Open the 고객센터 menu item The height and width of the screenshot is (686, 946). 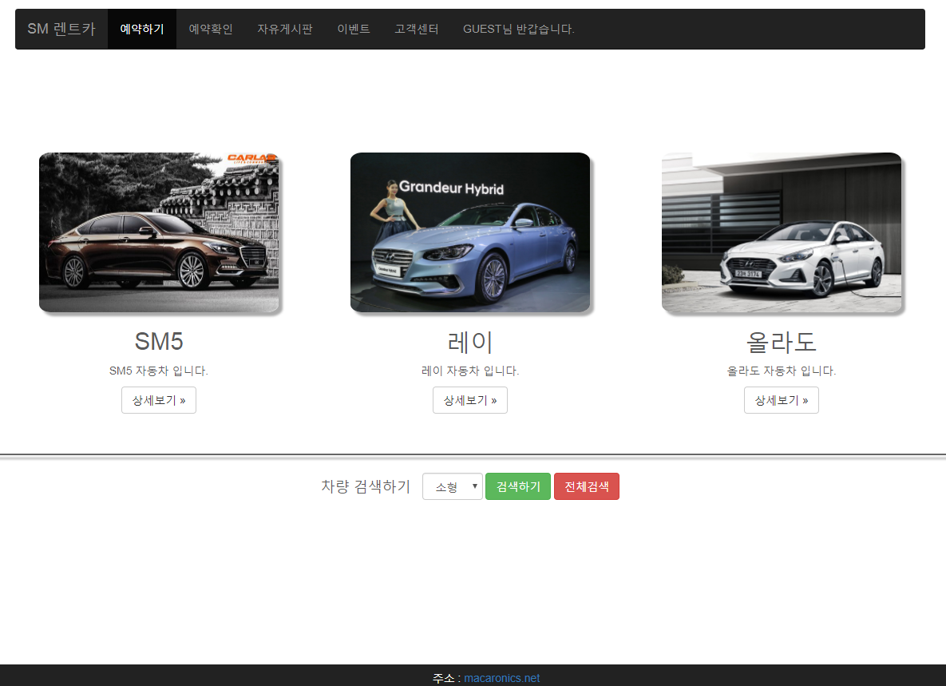416,29
